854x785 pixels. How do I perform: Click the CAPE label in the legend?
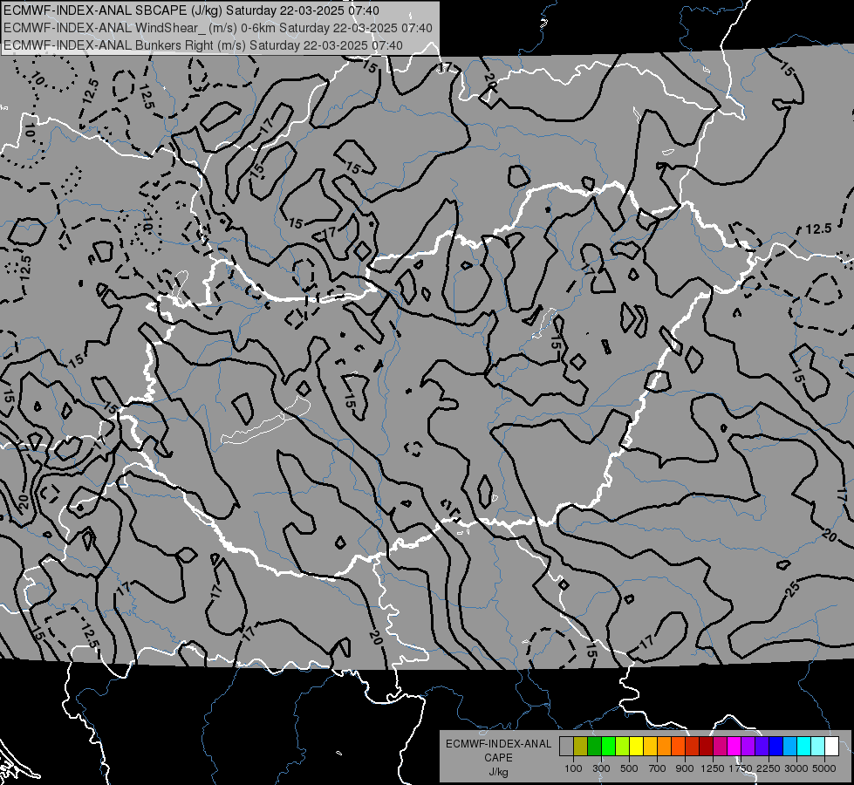point(498,758)
